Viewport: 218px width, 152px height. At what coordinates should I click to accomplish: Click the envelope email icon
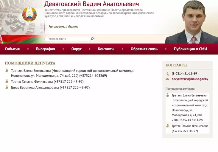[168, 79]
